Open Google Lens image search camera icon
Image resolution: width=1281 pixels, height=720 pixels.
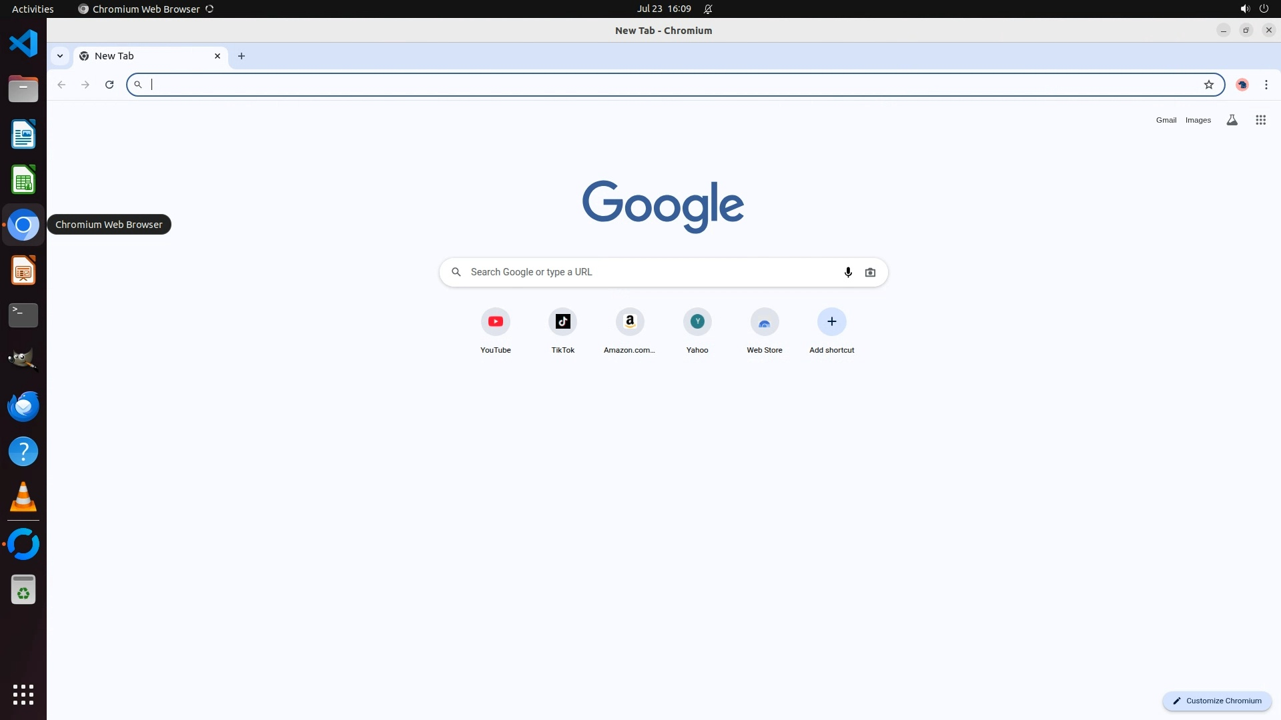pos(870,272)
